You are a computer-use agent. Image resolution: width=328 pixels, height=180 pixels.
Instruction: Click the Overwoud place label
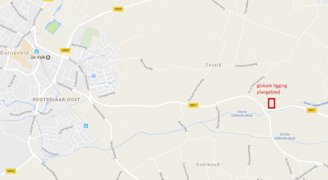coord(208,165)
